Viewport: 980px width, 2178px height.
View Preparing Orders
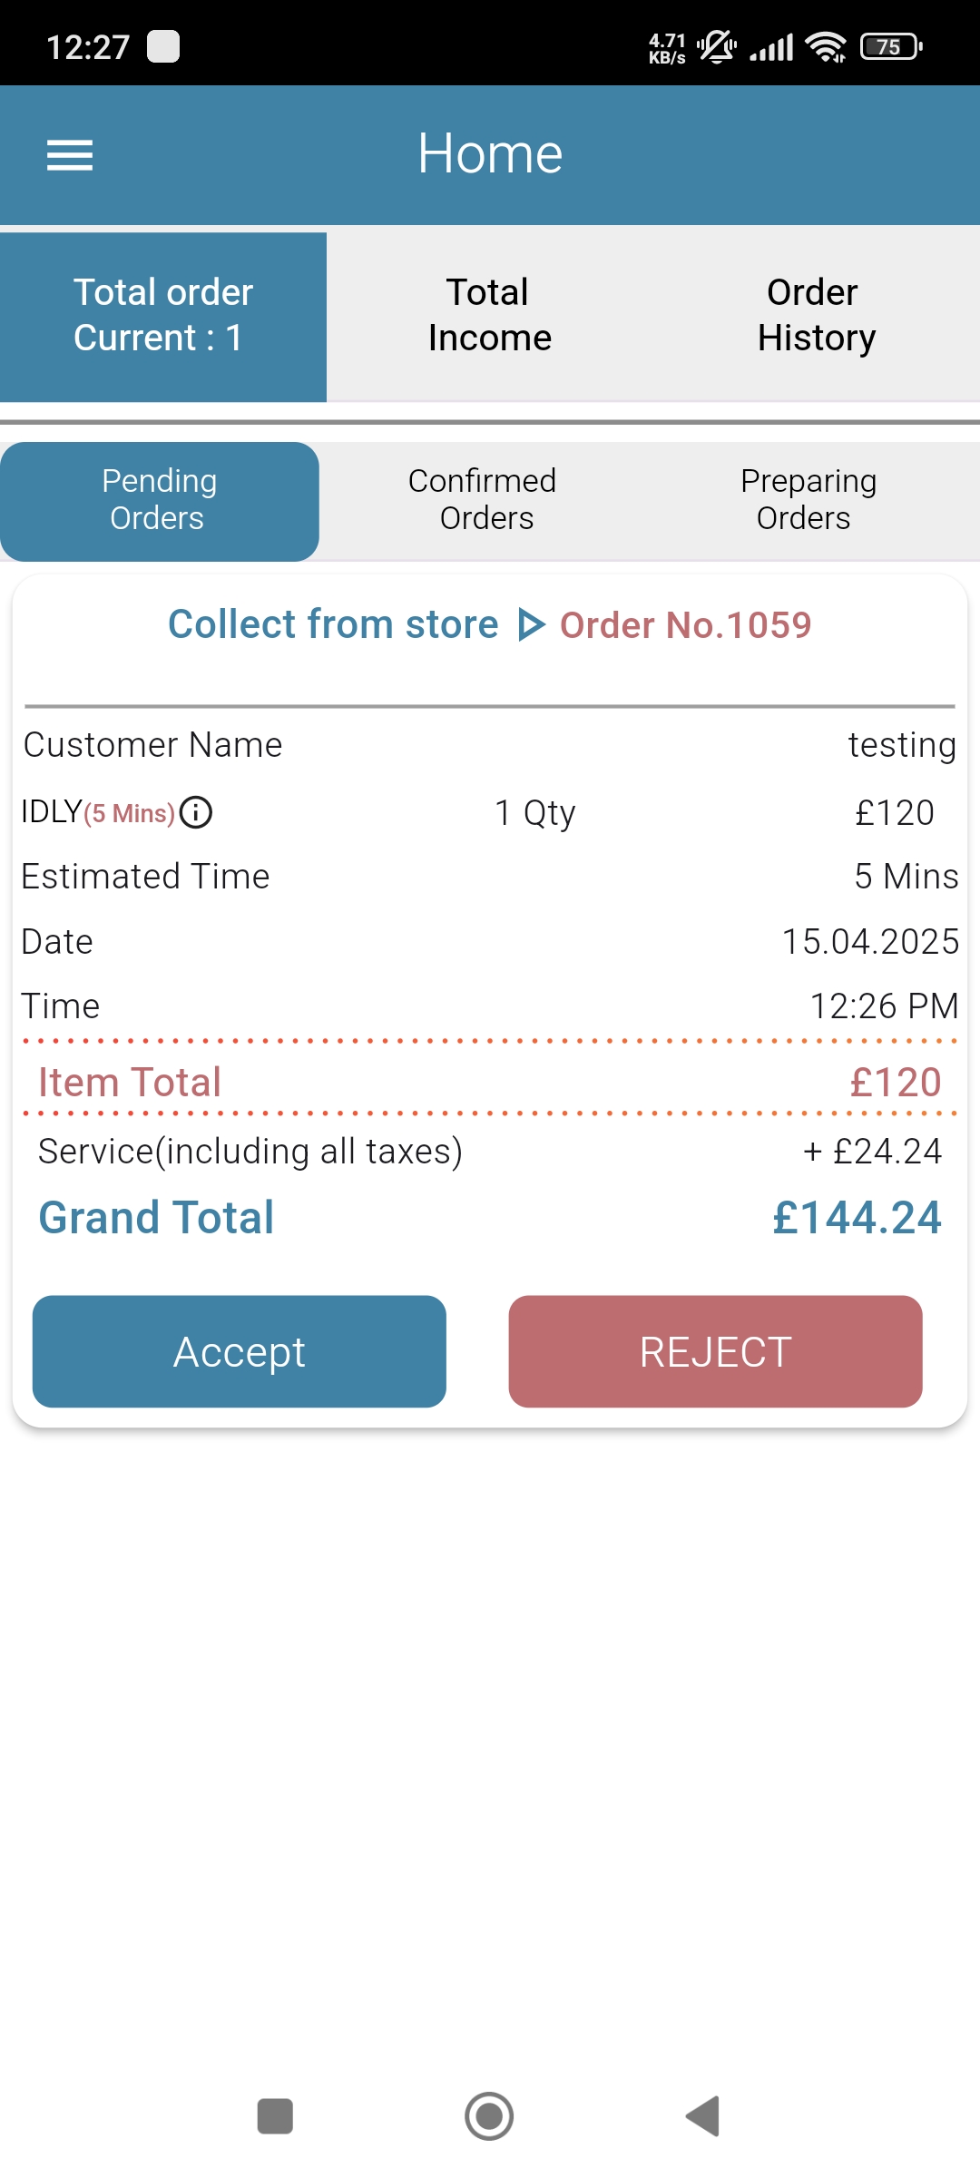(x=808, y=500)
